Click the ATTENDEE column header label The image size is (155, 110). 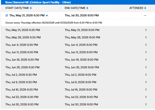[136, 8]
